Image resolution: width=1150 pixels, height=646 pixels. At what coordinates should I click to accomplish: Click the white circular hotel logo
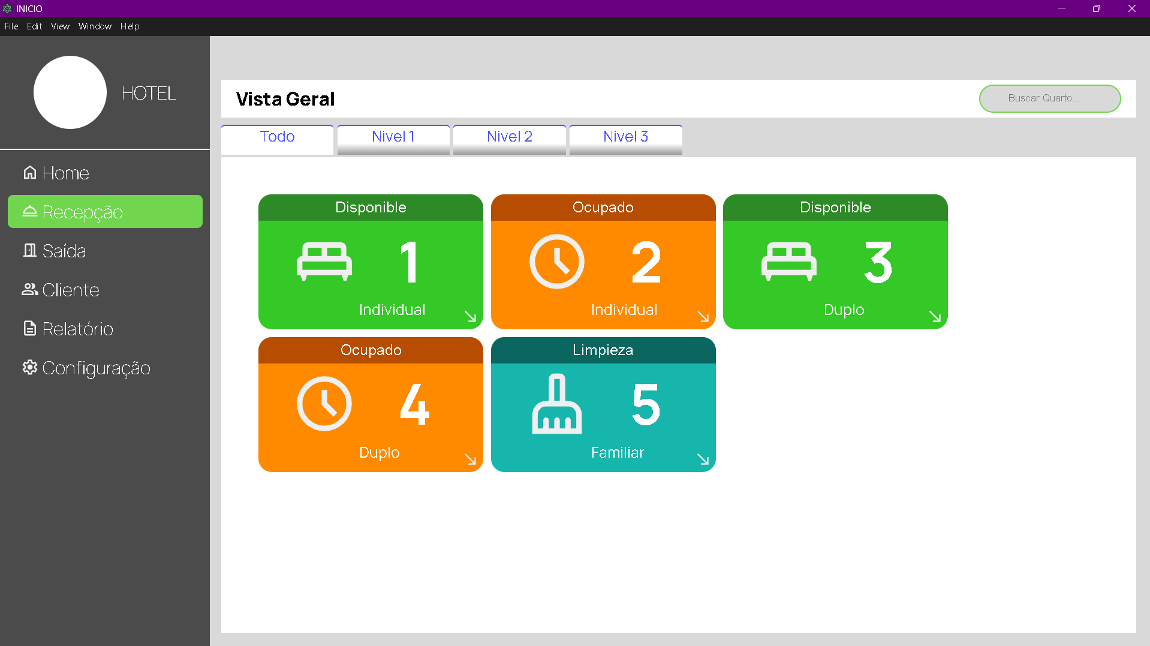(x=70, y=92)
